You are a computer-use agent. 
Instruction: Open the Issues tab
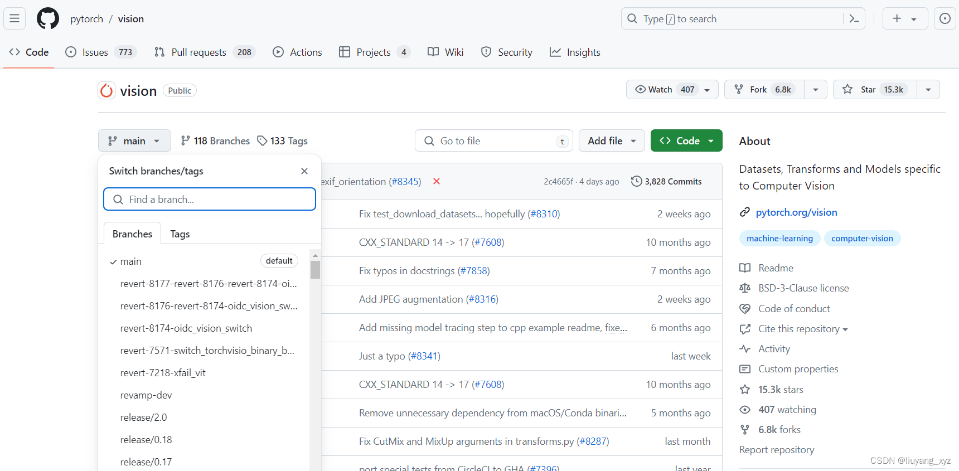tap(101, 52)
